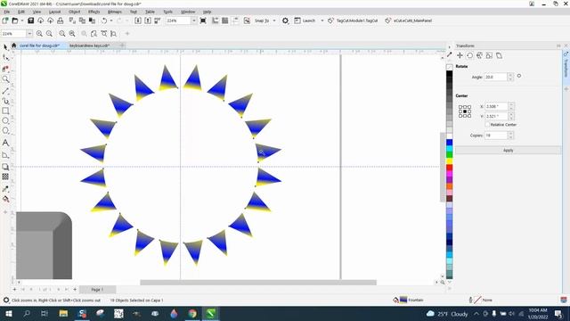
Task: Open the Effects menu
Action: [94, 12]
